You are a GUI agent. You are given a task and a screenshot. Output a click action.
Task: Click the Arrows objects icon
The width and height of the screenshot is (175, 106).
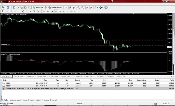coord(38,11)
